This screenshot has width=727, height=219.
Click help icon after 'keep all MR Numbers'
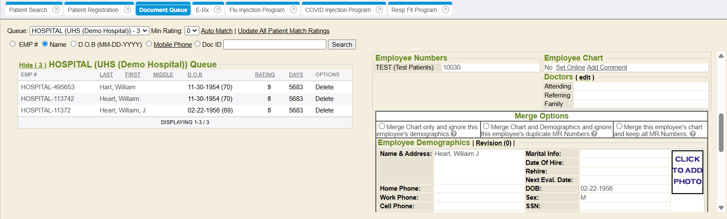point(693,134)
